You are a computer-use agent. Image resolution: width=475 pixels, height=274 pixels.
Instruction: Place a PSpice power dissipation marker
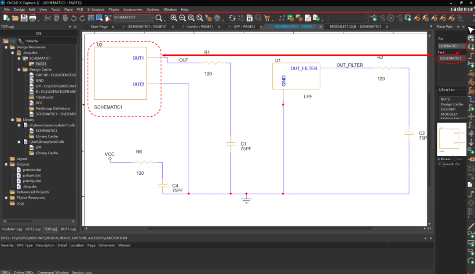[x=444, y=18]
